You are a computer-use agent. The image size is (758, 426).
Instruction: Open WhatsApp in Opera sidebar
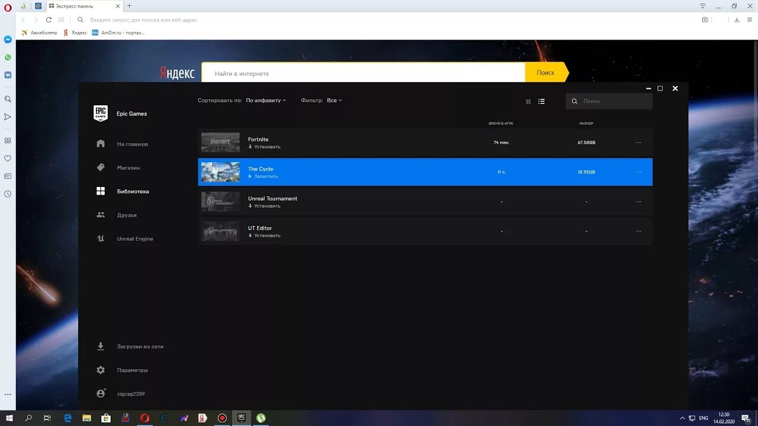click(x=8, y=57)
